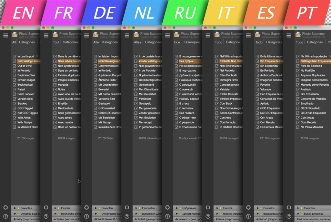
Task: Click 'Attività (no processi)' status bar
Action: pyautogui.click(x=228, y=219)
